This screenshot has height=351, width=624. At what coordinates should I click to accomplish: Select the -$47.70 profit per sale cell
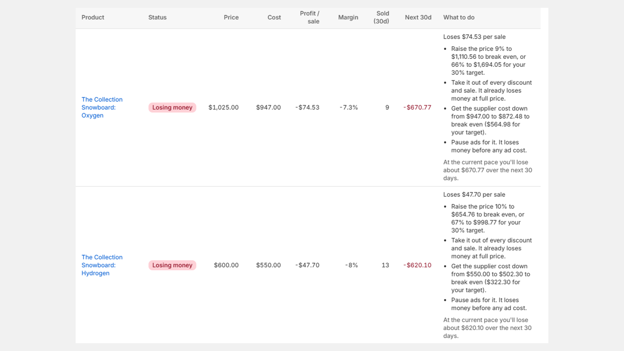pos(307,265)
